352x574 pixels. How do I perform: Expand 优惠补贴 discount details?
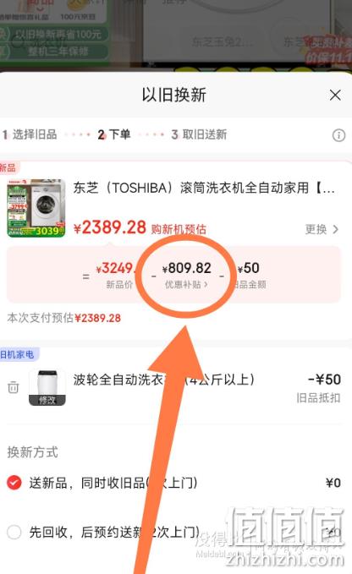point(186,284)
